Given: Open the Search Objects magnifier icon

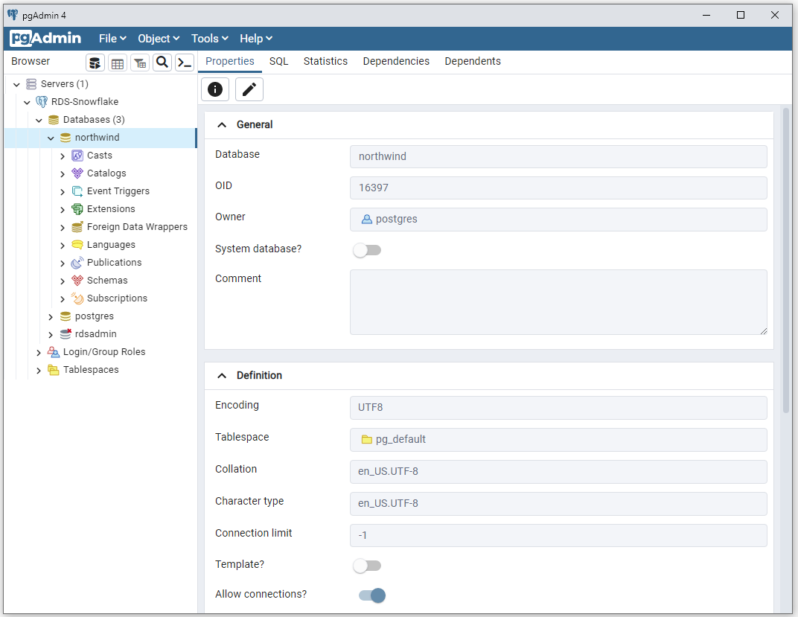Looking at the screenshot, I should [x=162, y=63].
